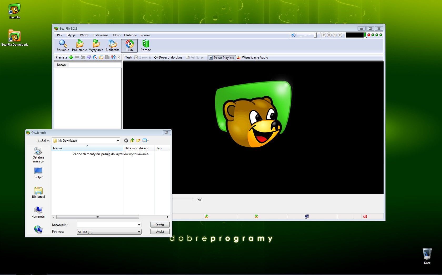Screen dimensions: 442x275
Task: Sort by Nazwa column header
Action: [87, 148]
